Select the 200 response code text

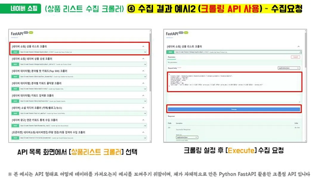(169, 128)
